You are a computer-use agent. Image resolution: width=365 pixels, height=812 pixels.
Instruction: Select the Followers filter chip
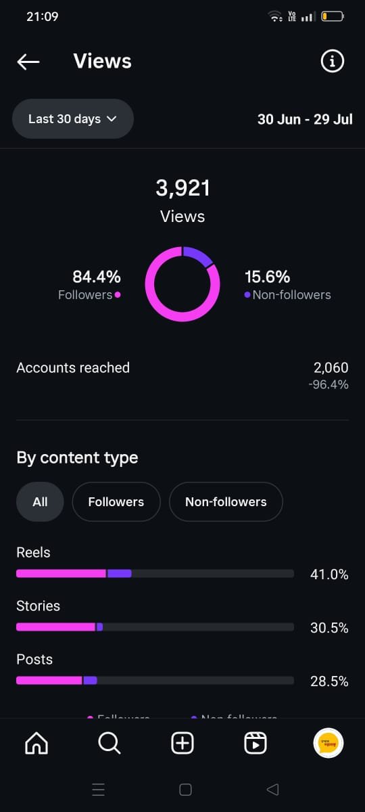(116, 502)
